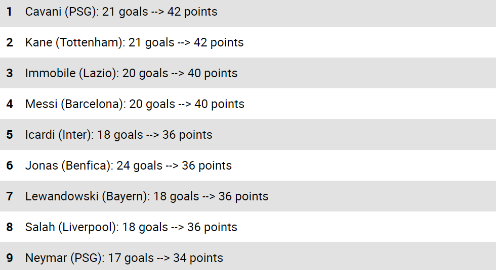Select the Salah (Liverpool) entry
Screen dimensions: 496x270
(x=131, y=227)
